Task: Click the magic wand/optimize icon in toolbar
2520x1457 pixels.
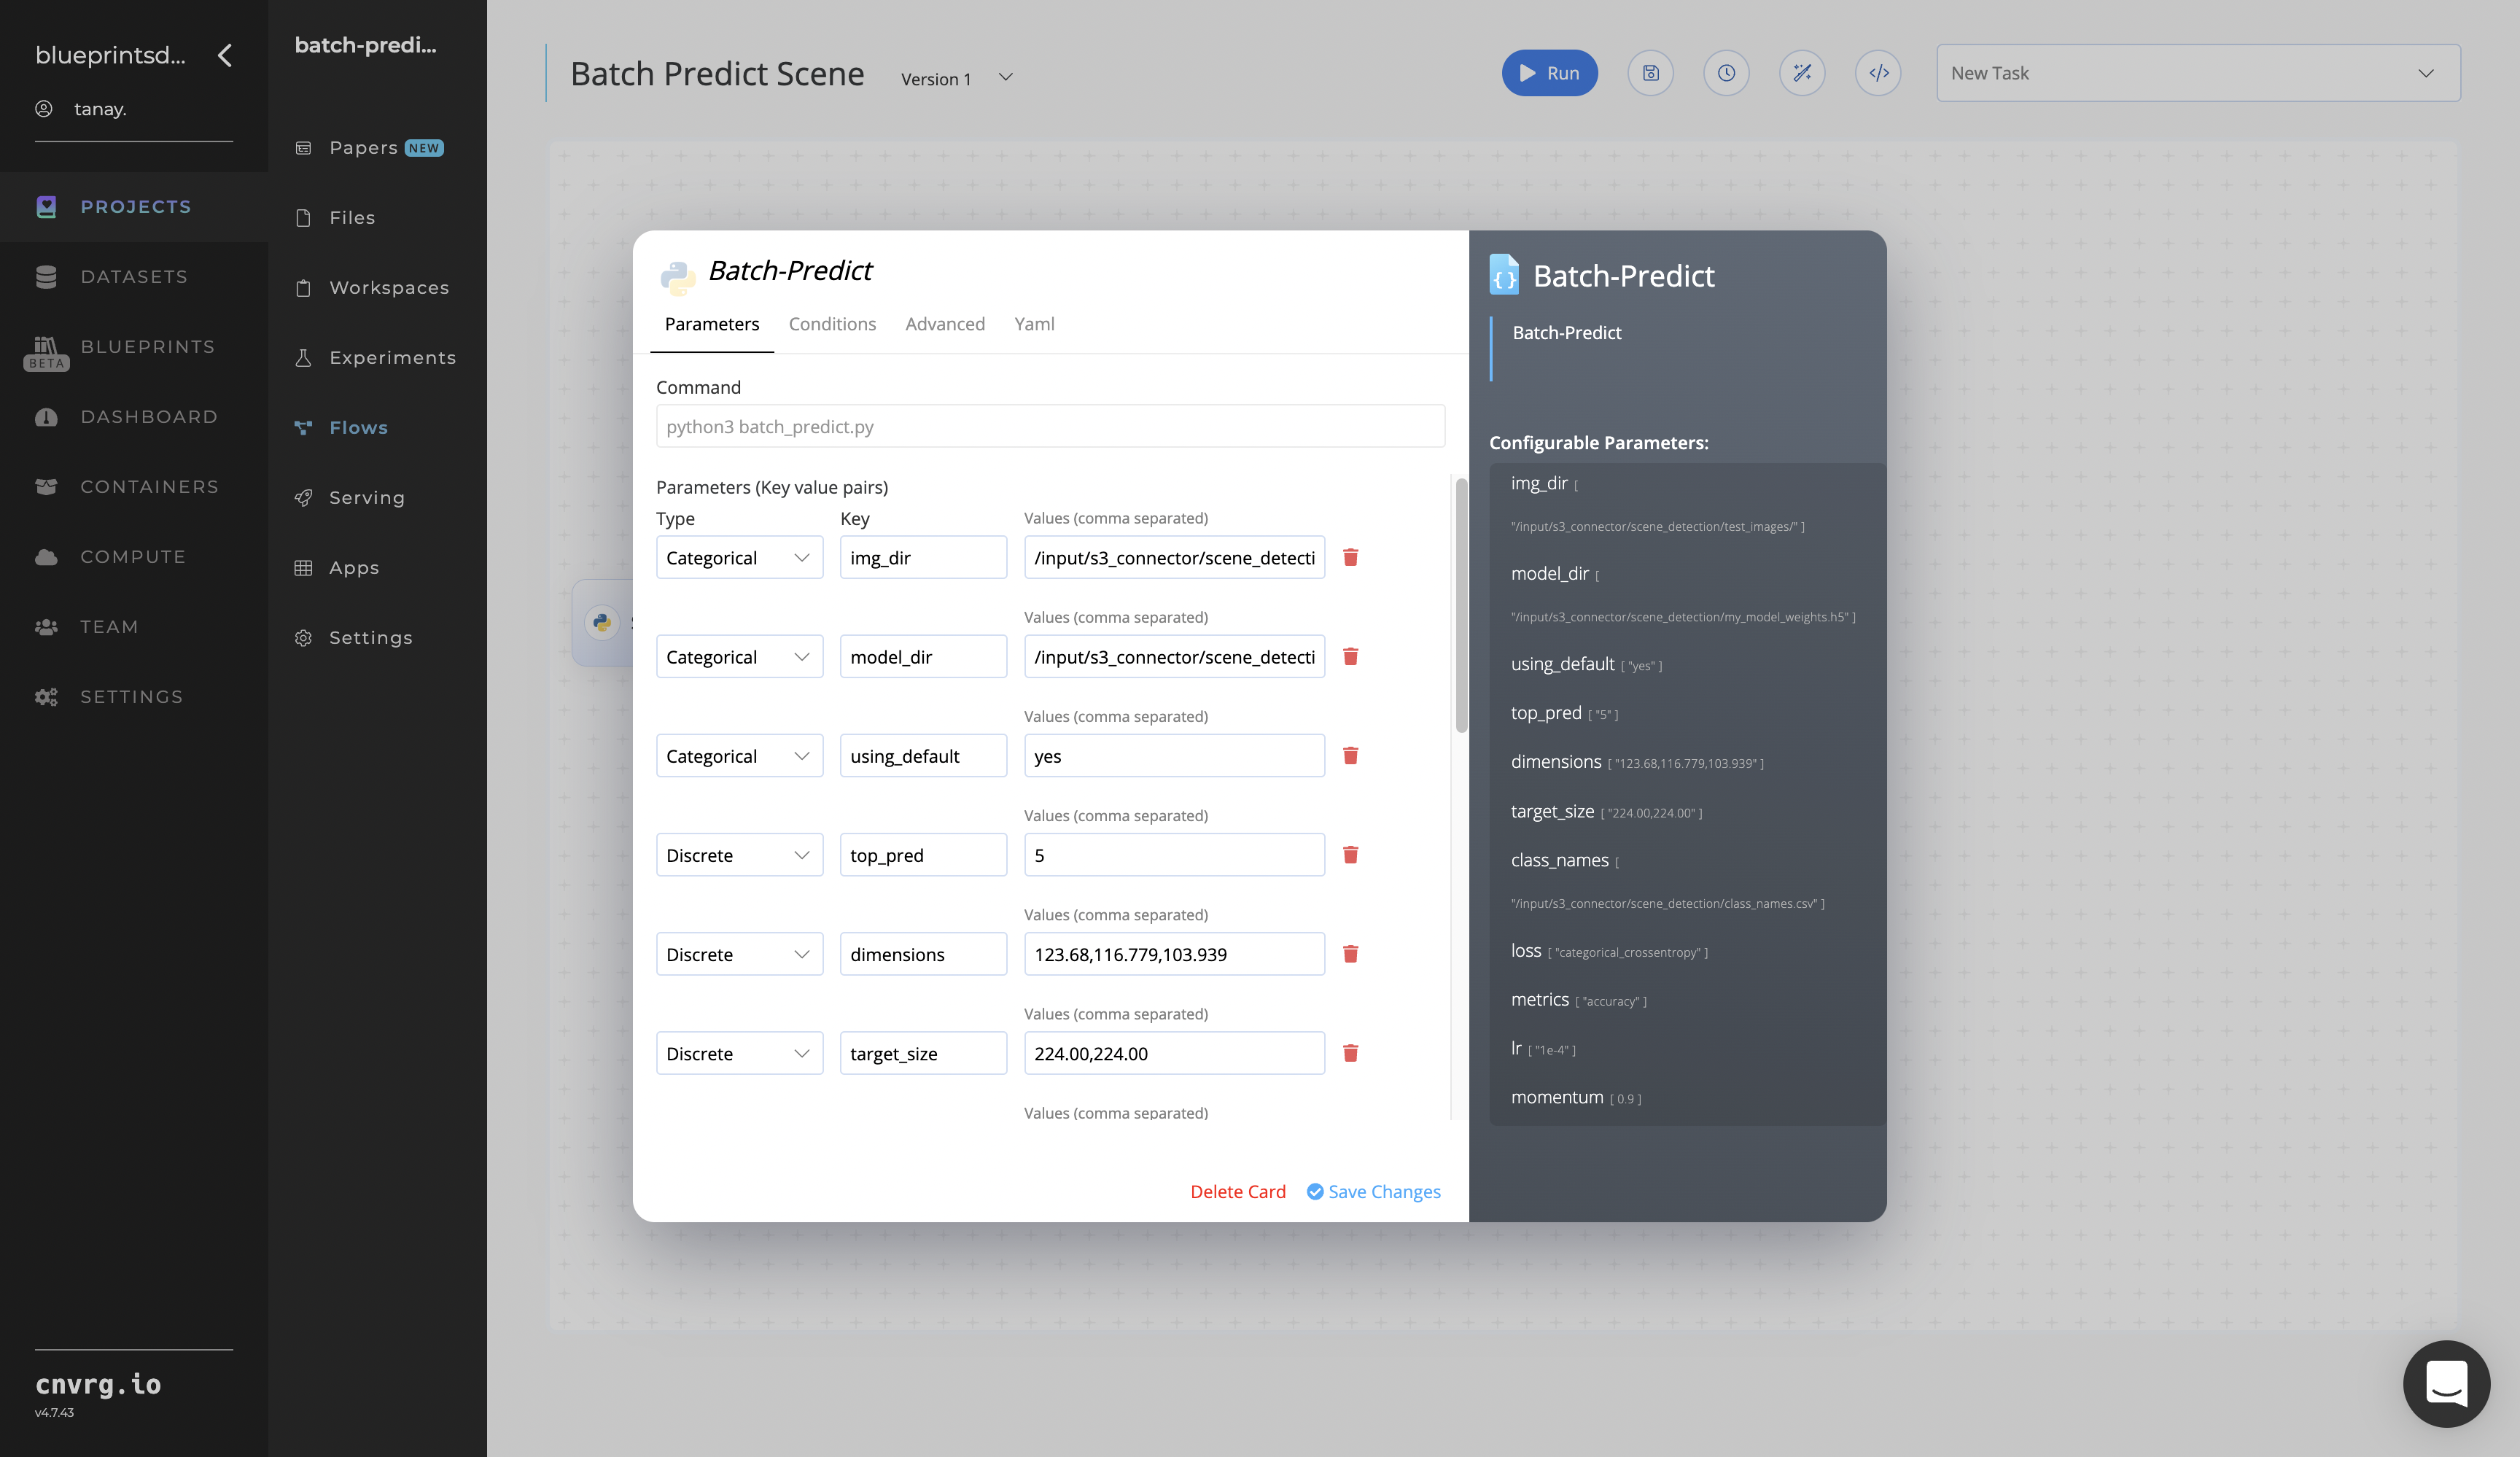Action: click(x=1802, y=73)
